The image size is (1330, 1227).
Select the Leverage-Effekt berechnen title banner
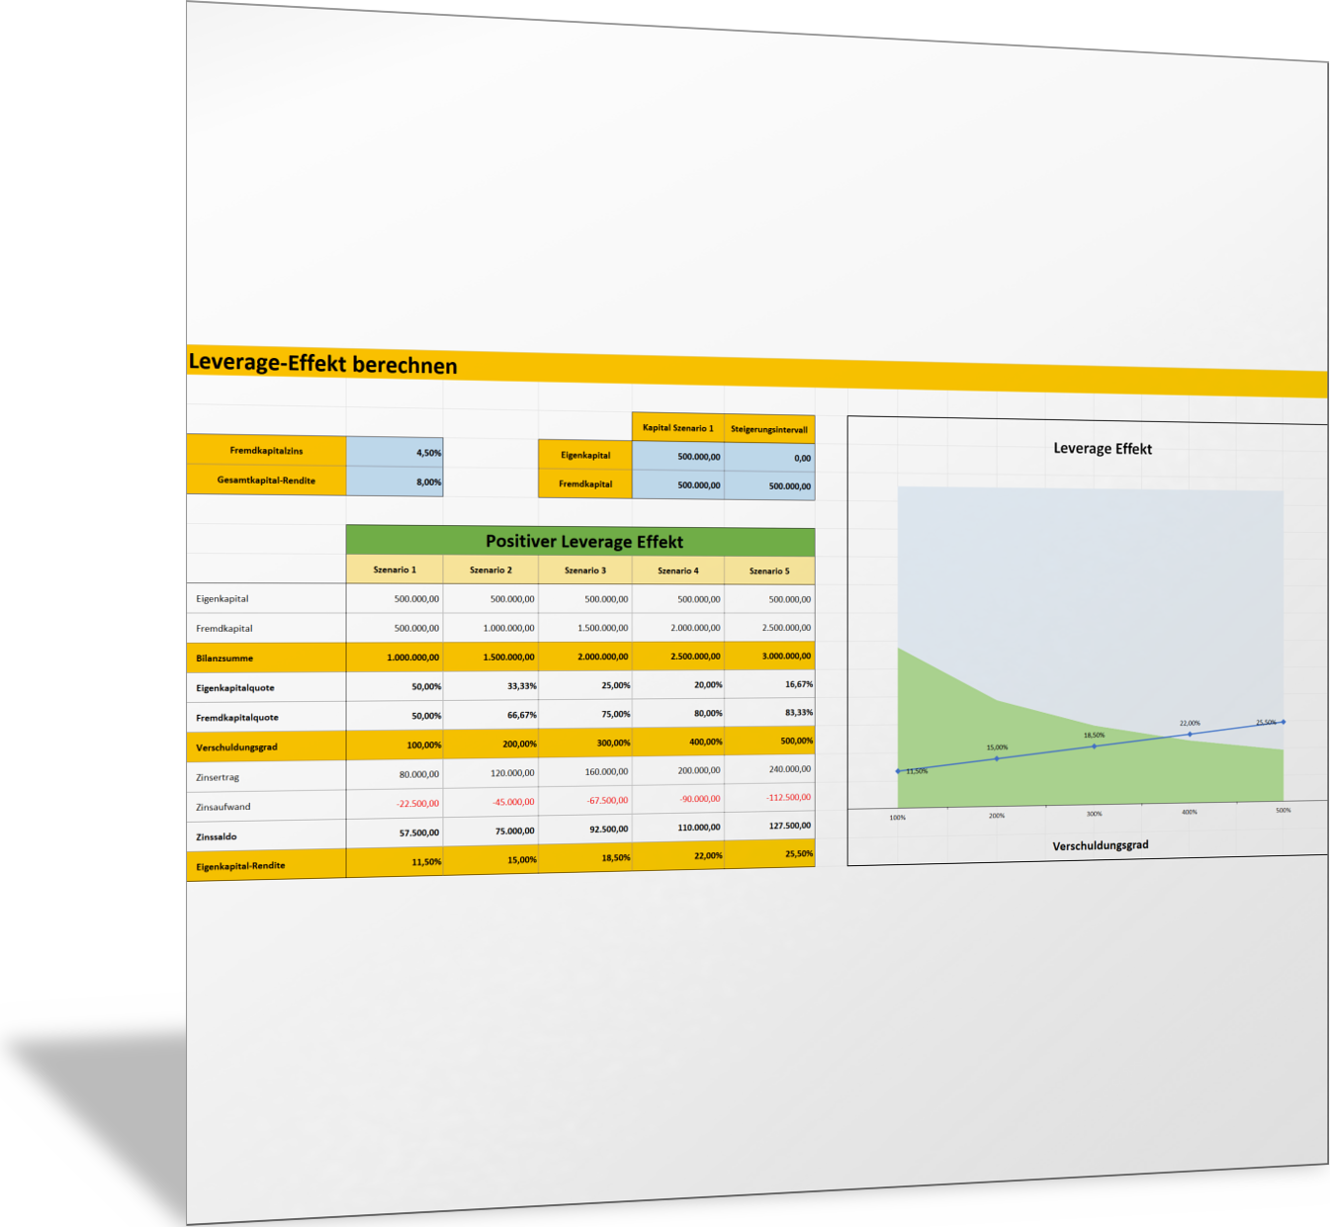tap(322, 363)
